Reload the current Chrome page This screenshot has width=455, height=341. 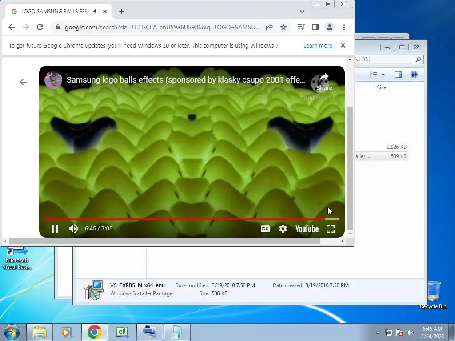pos(40,27)
